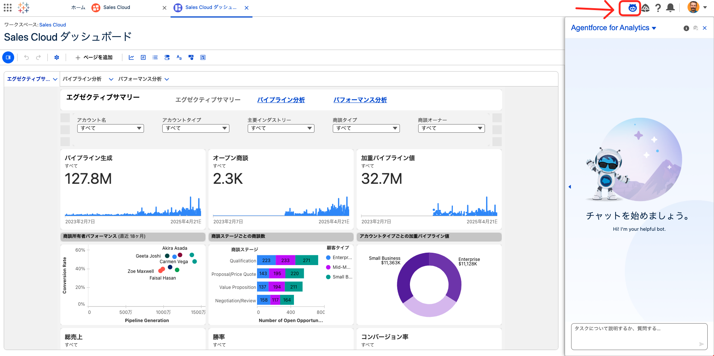714x356 pixels.
Task: Click the Agentforce chat input field
Action: coord(634,335)
